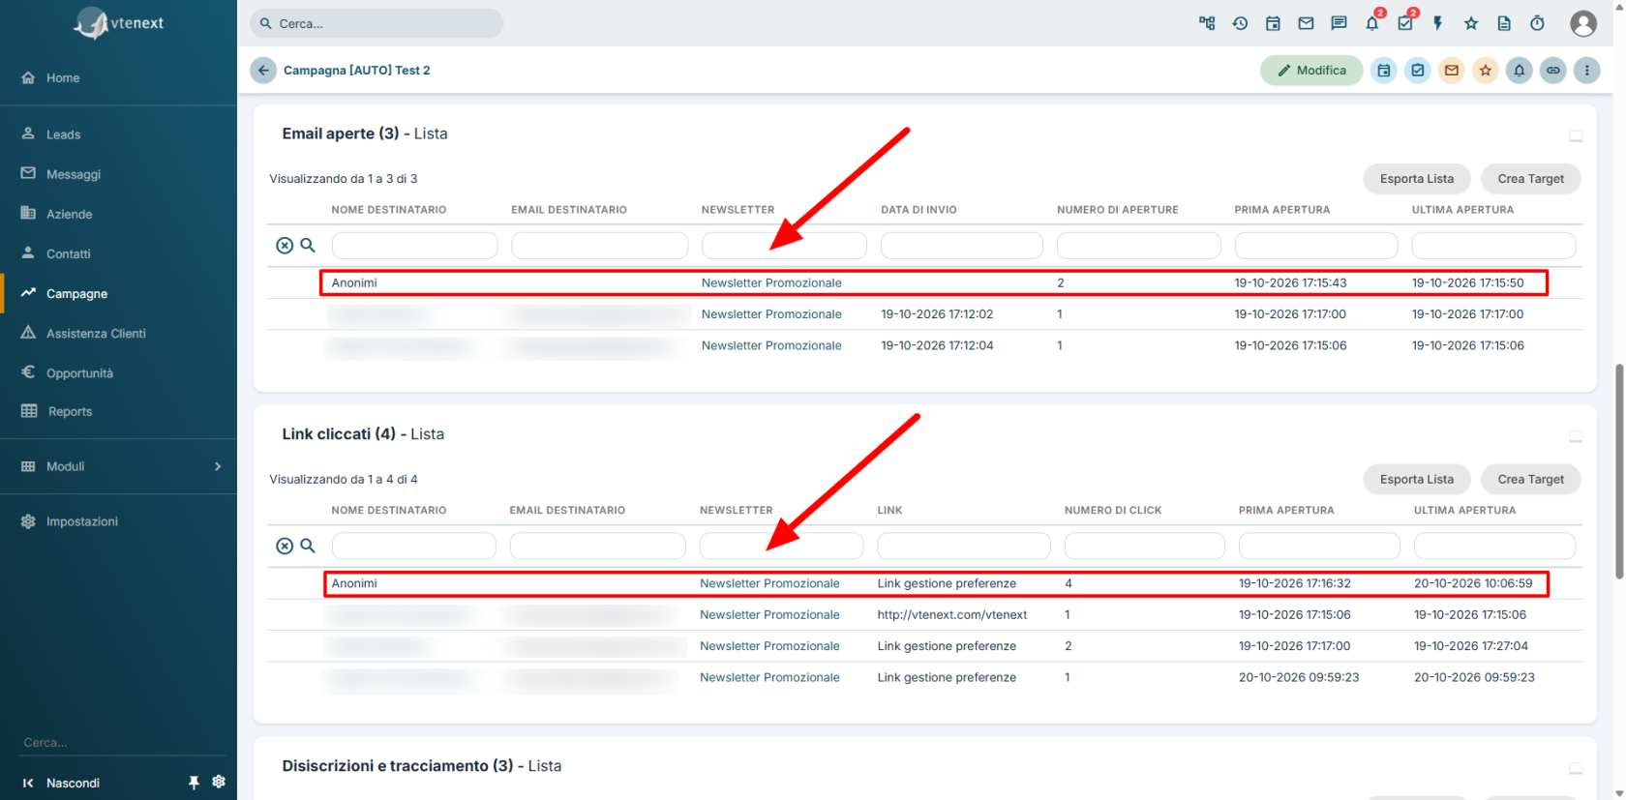Click Crea Target in Link cliccati
The width and height of the screenshot is (1626, 800).
click(x=1531, y=480)
